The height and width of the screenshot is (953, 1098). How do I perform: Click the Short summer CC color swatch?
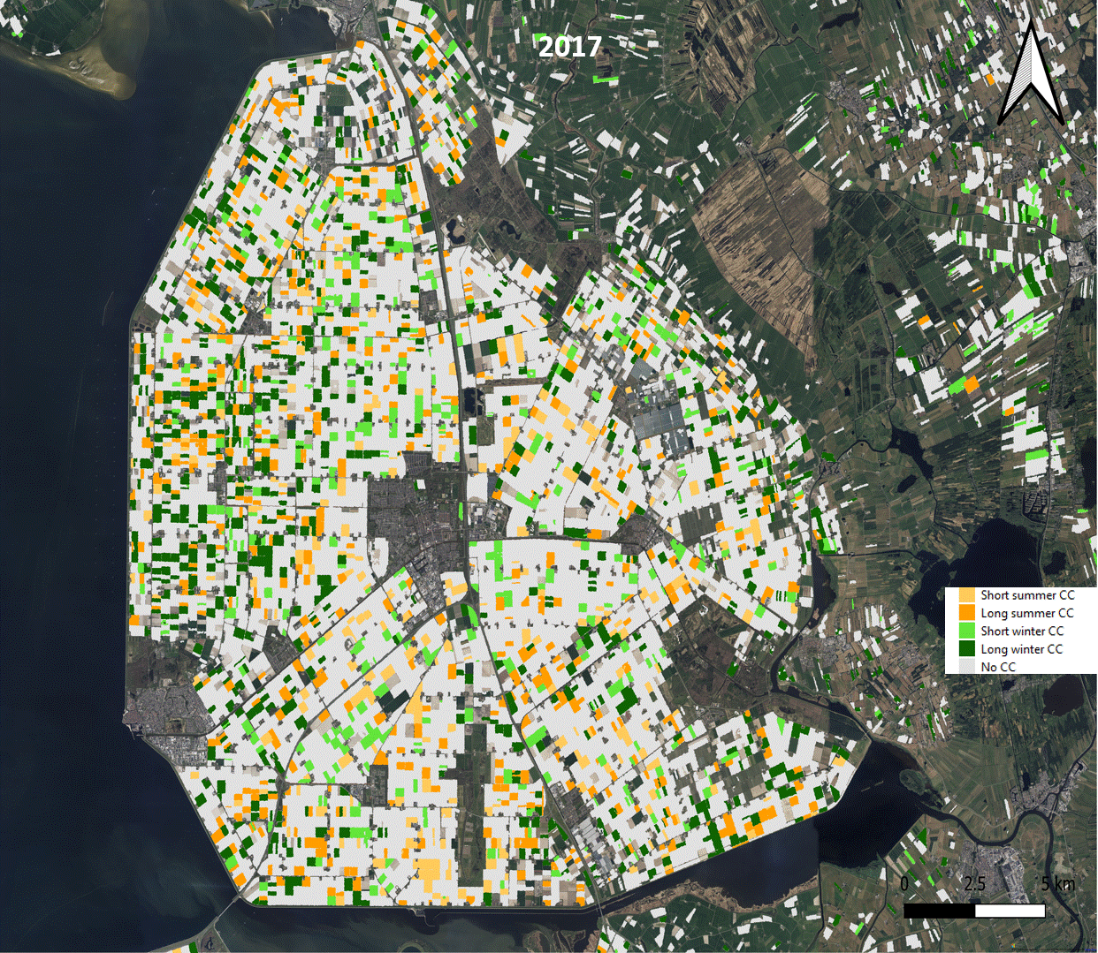[x=967, y=596]
